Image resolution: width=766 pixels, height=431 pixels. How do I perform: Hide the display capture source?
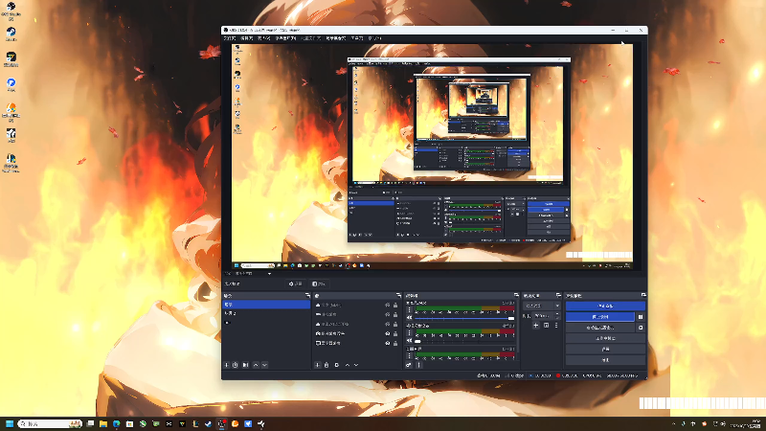coord(388,343)
